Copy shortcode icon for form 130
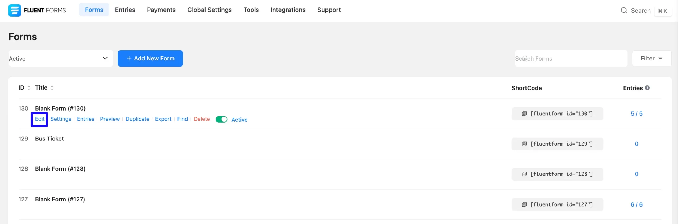Viewport: 678px width, 224px height. (524, 114)
